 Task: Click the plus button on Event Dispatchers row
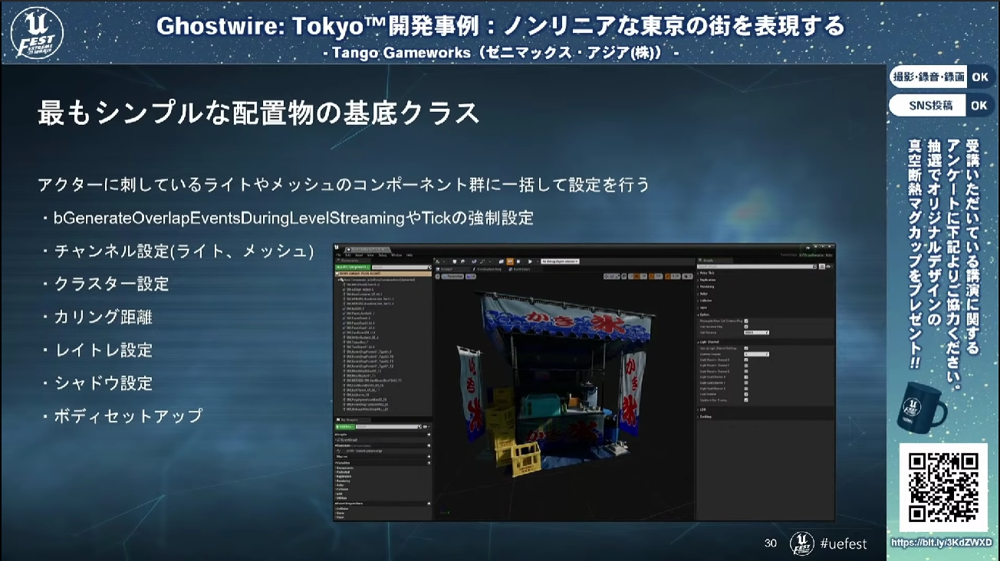coord(429,503)
